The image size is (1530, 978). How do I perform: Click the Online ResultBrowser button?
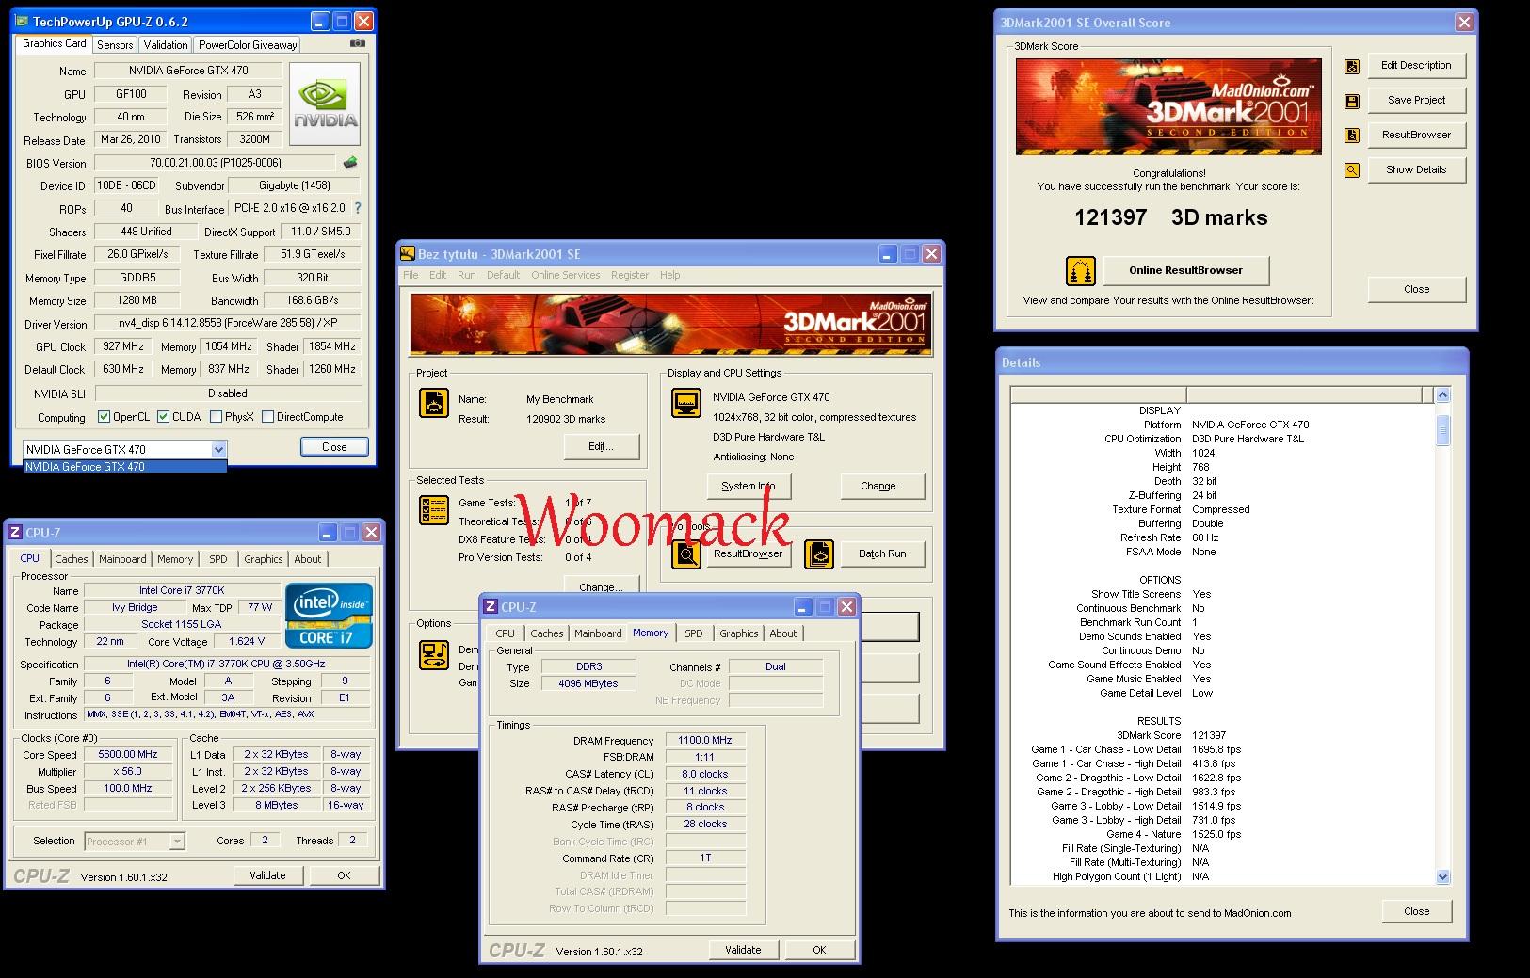click(x=1185, y=270)
